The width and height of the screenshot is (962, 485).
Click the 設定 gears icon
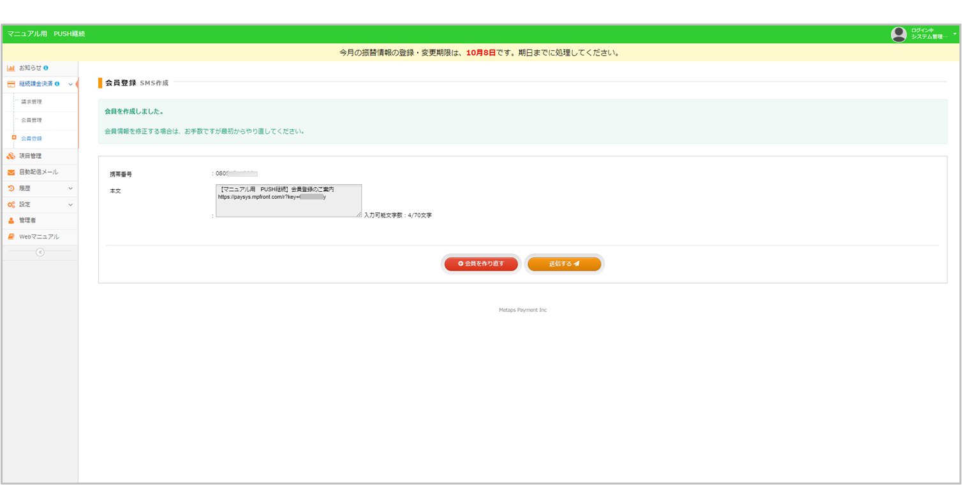(x=11, y=205)
